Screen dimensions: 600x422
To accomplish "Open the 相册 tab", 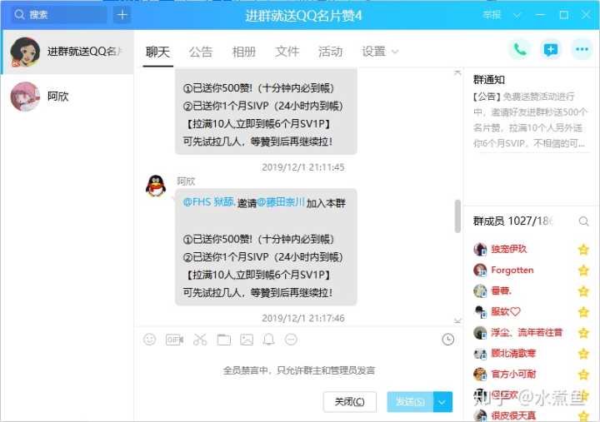I will click(243, 52).
